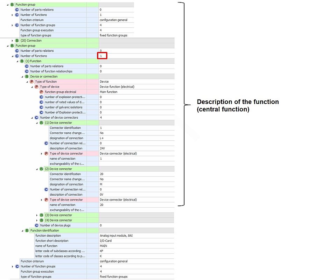Click the B icon of Function identification

(x=27, y=231)
